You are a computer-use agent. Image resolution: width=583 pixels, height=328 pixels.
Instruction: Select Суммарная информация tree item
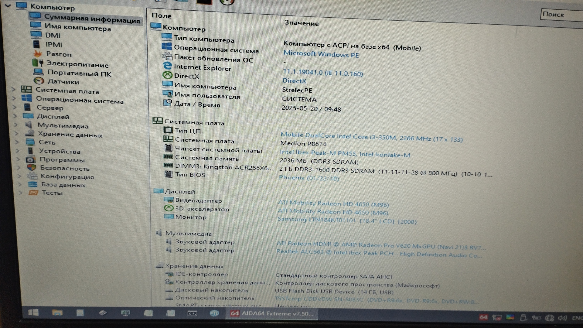click(92, 19)
